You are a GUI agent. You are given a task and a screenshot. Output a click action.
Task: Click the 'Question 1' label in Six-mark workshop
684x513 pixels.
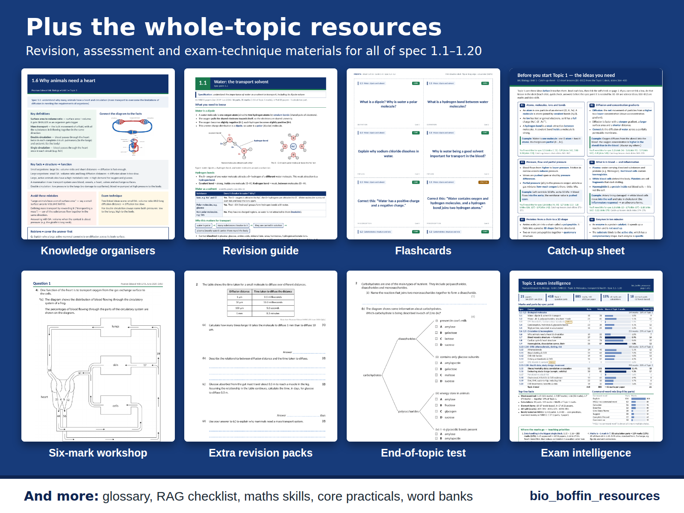point(42,283)
